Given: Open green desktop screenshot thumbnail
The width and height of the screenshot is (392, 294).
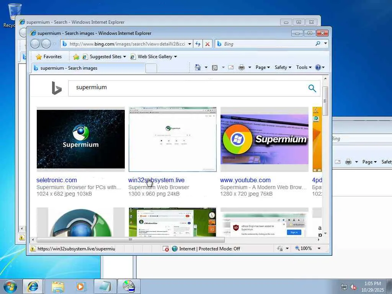Looking at the screenshot, I should click(173, 222).
